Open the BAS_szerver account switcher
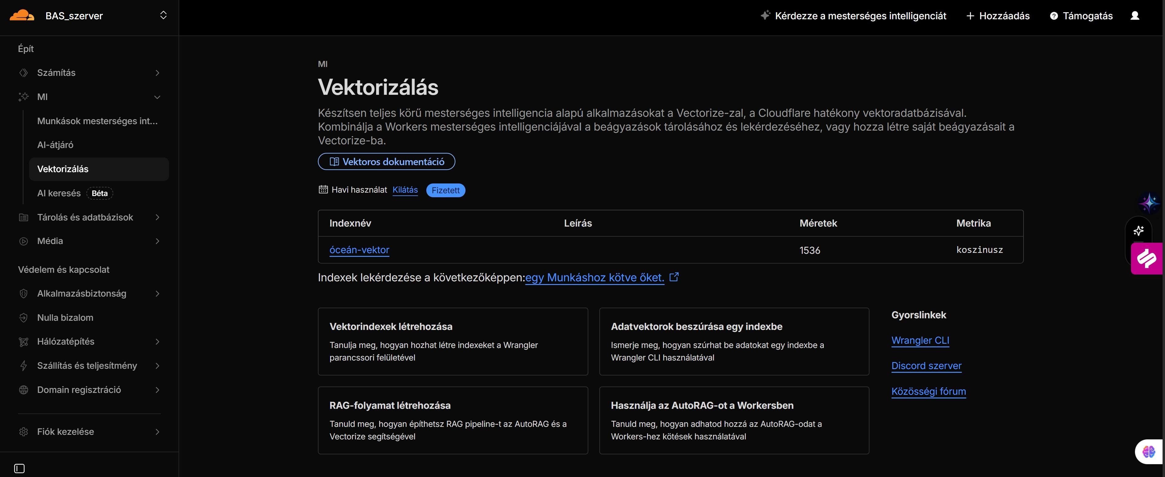Screen dimensions: 1165x477 pos(163,16)
